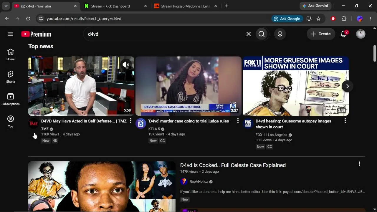Open the TMZ channel avatar
This screenshot has width=377, height=212.
pos(34,124)
